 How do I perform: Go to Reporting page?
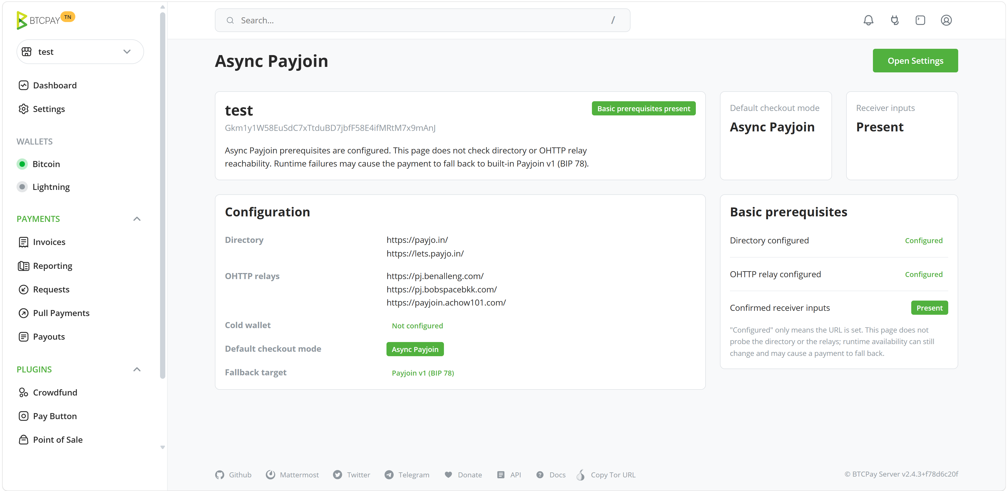pyautogui.click(x=45, y=266)
